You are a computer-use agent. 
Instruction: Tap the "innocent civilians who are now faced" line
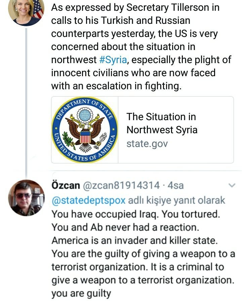pos(133,73)
